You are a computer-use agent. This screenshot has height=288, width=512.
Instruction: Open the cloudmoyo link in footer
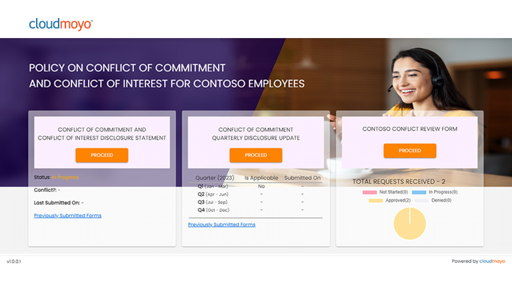click(x=492, y=261)
